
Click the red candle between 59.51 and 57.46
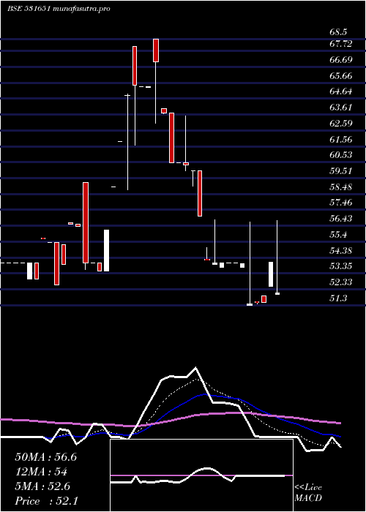(200, 193)
